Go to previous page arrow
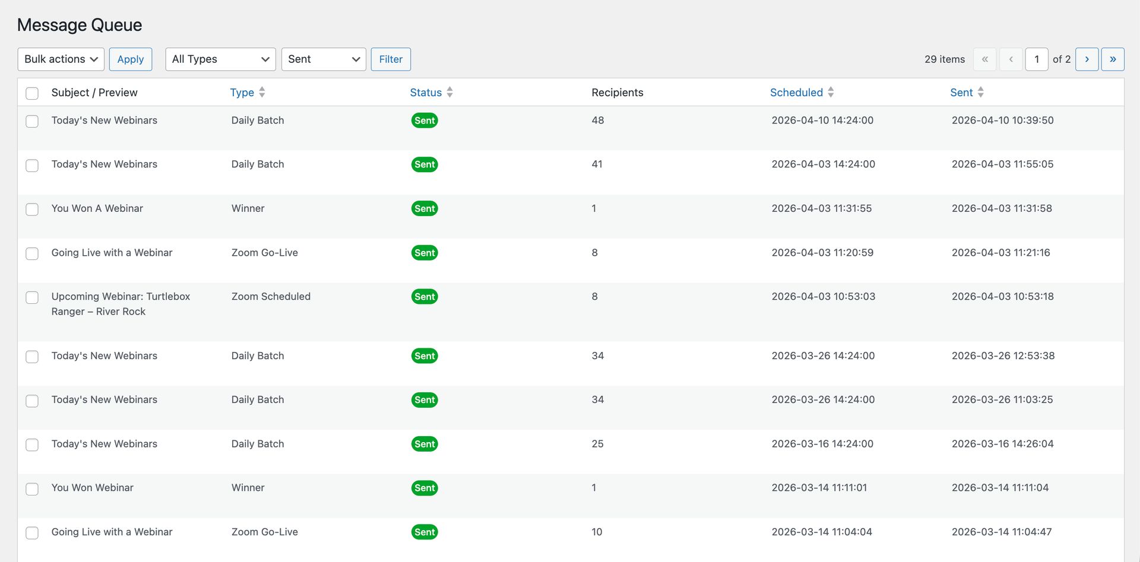Viewport: 1140px width, 562px height. (x=1011, y=59)
